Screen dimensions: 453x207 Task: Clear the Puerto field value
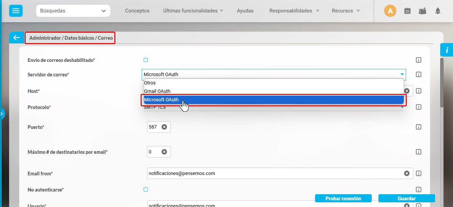click(x=164, y=127)
